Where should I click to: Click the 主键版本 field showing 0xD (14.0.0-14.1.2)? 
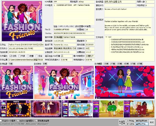[x=65, y=52]
